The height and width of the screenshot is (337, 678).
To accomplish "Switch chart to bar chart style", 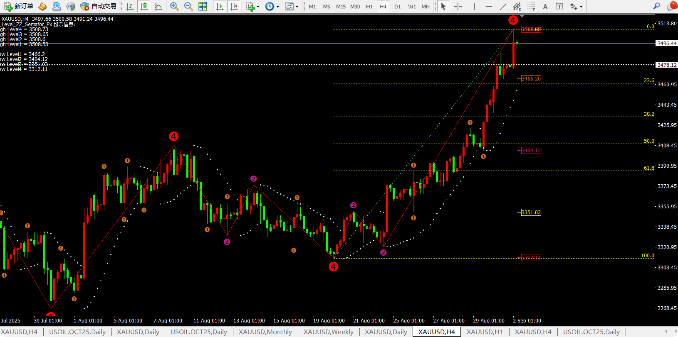I will coord(130,6).
